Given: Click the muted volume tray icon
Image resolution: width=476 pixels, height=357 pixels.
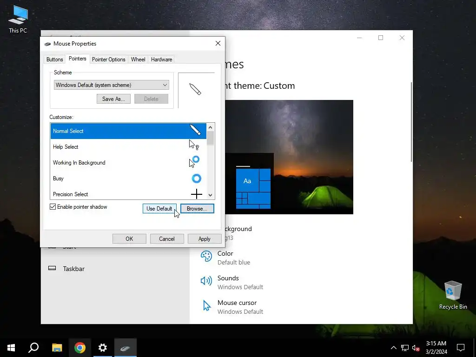Looking at the screenshot, I should point(416,348).
